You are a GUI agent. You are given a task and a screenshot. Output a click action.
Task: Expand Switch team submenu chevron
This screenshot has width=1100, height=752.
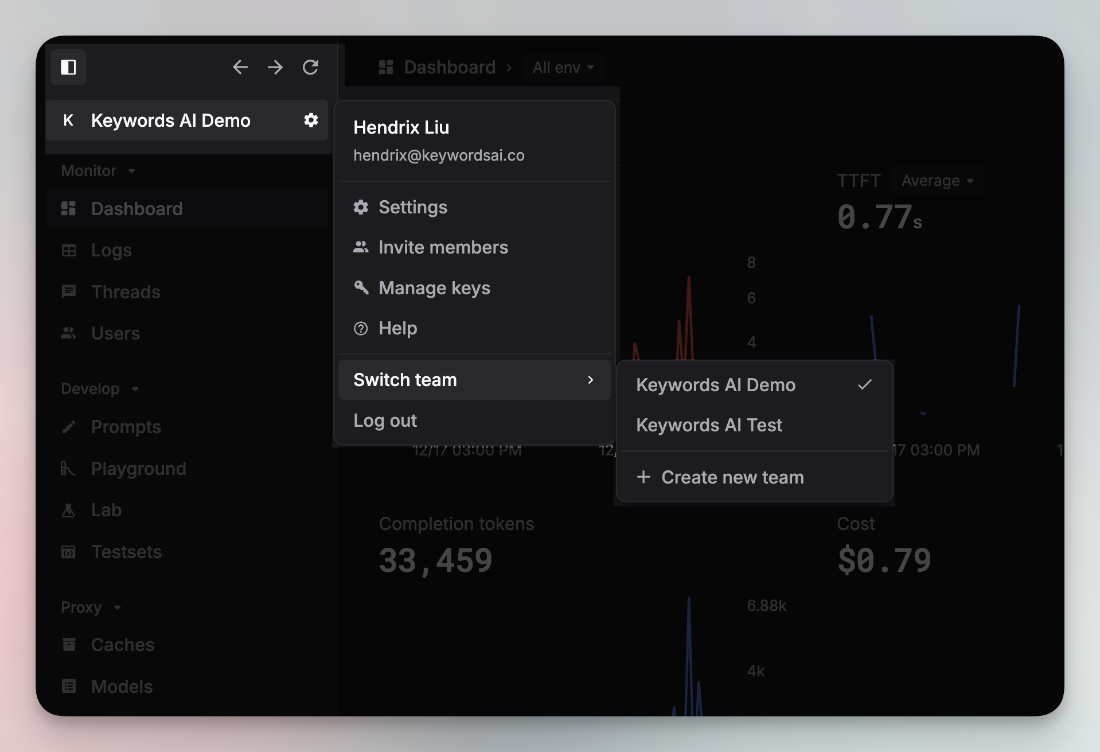[x=590, y=380]
